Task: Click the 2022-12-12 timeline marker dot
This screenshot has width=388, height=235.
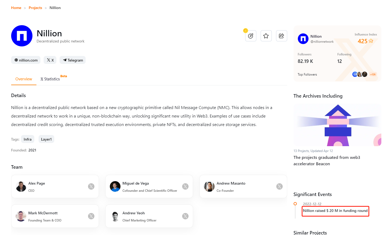Action: tap(295, 204)
